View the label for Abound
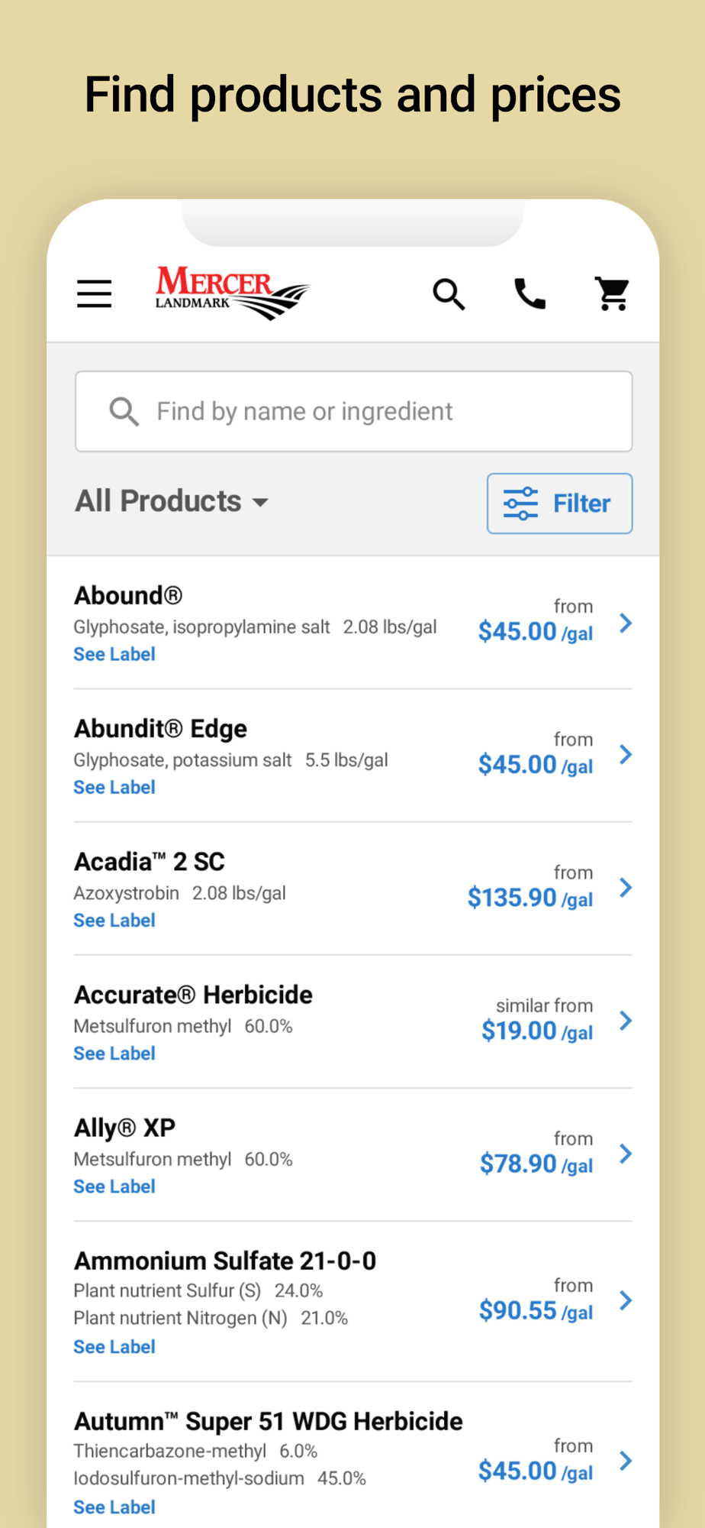The height and width of the screenshot is (1528, 705). coord(114,655)
